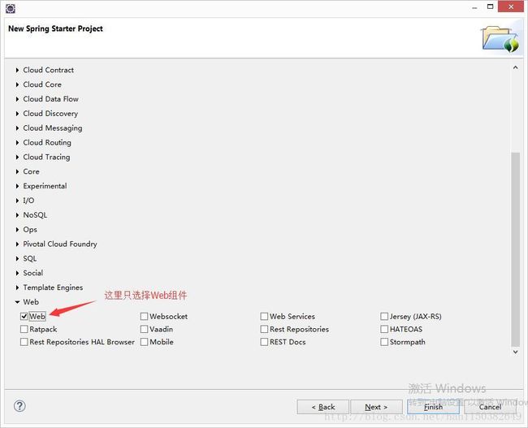Expand the Cloud Tracing section
This screenshot has width=528, height=428.
(x=17, y=157)
